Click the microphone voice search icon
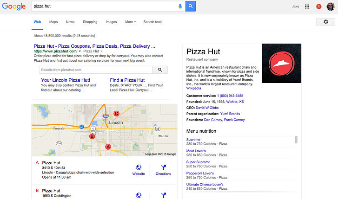 coord(180,6)
